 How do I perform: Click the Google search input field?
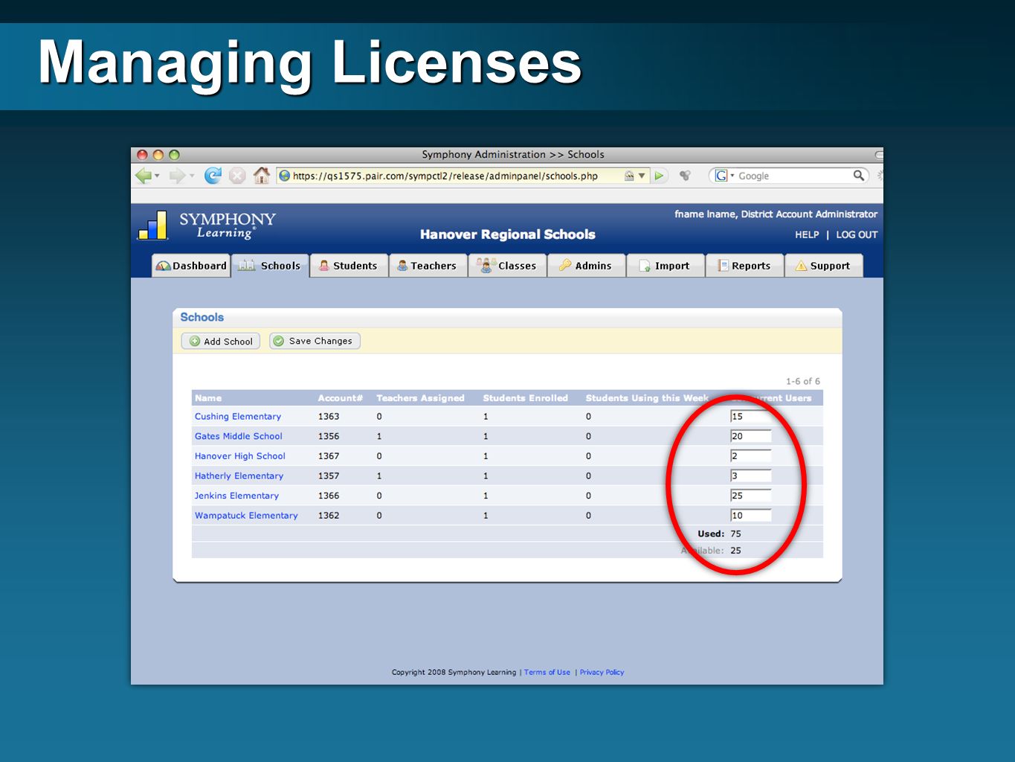794,176
